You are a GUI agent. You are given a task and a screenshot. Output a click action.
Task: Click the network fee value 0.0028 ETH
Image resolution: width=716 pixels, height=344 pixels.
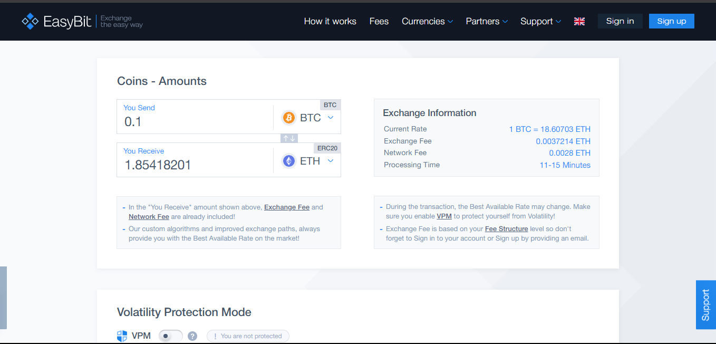(x=570, y=153)
